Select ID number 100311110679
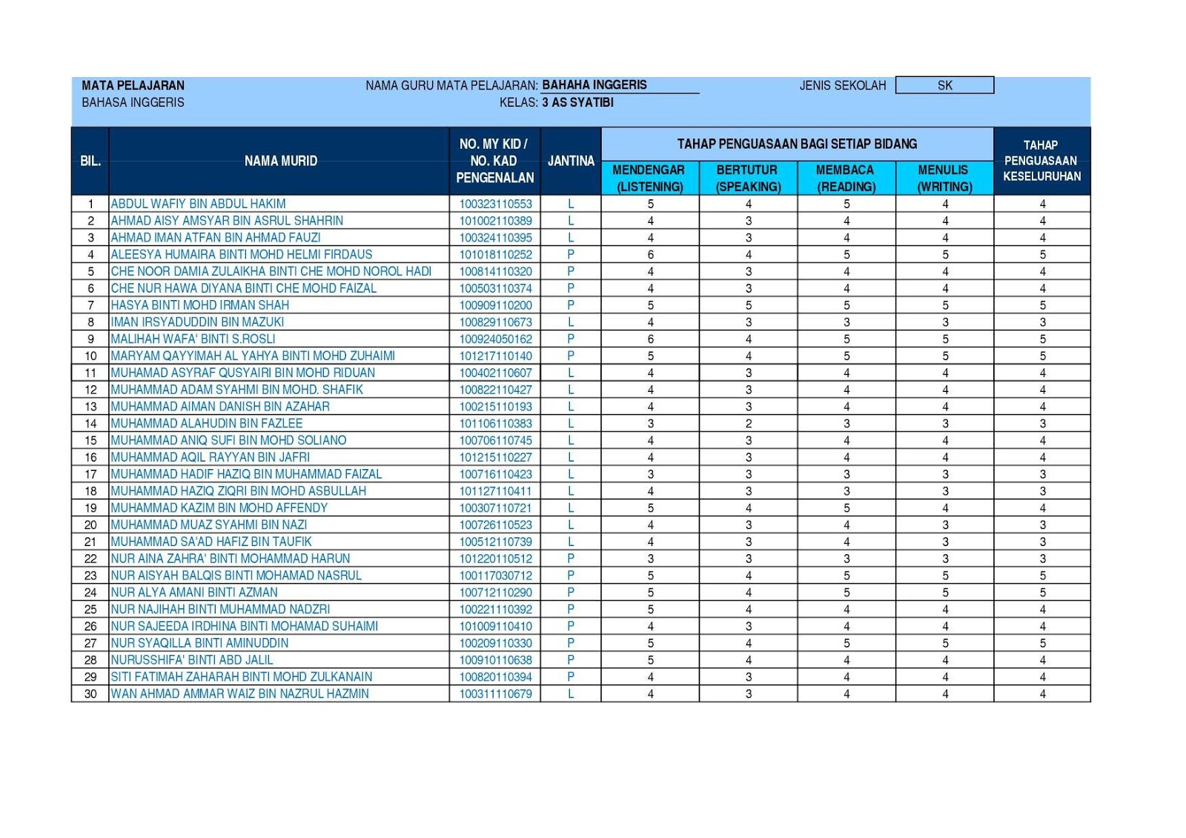Image resolution: width=1186 pixels, height=838 pixels. click(495, 694)
